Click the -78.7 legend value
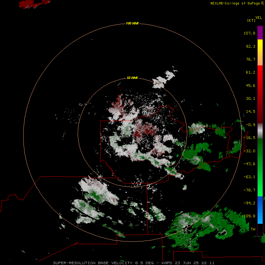Screen dimensions: 265x265 [x=249, y=190]
